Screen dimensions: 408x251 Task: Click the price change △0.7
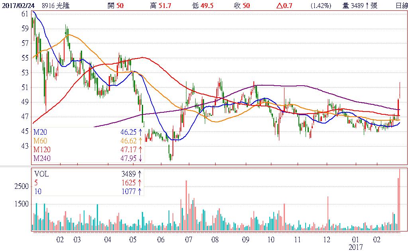tap(284, 6)
